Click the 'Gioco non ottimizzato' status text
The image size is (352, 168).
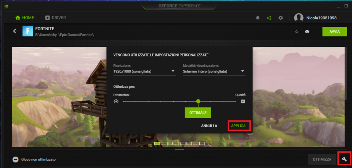tap(38, 159)
